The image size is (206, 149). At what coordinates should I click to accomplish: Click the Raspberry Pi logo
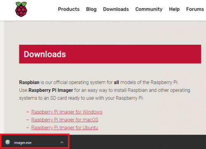[x=21, y=9]
